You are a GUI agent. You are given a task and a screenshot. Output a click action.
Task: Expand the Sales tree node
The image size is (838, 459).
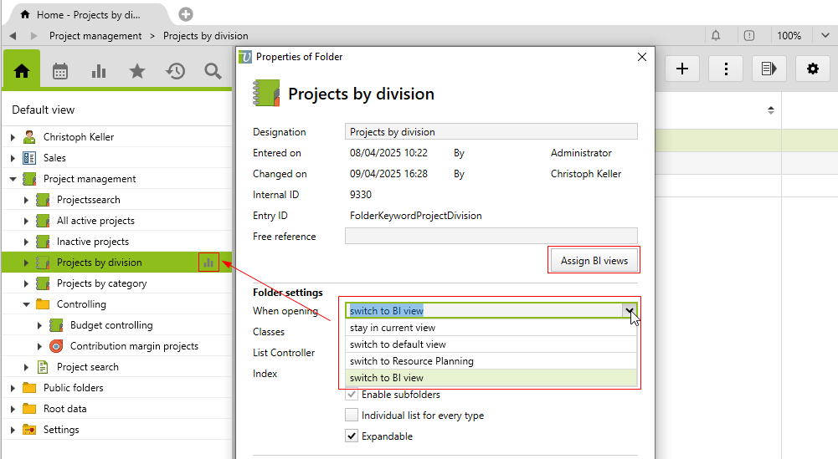click(x=13, y=158)
